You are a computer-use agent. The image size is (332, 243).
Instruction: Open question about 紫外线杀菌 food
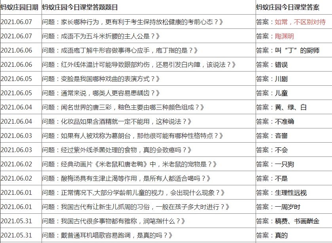pos(117,150)
